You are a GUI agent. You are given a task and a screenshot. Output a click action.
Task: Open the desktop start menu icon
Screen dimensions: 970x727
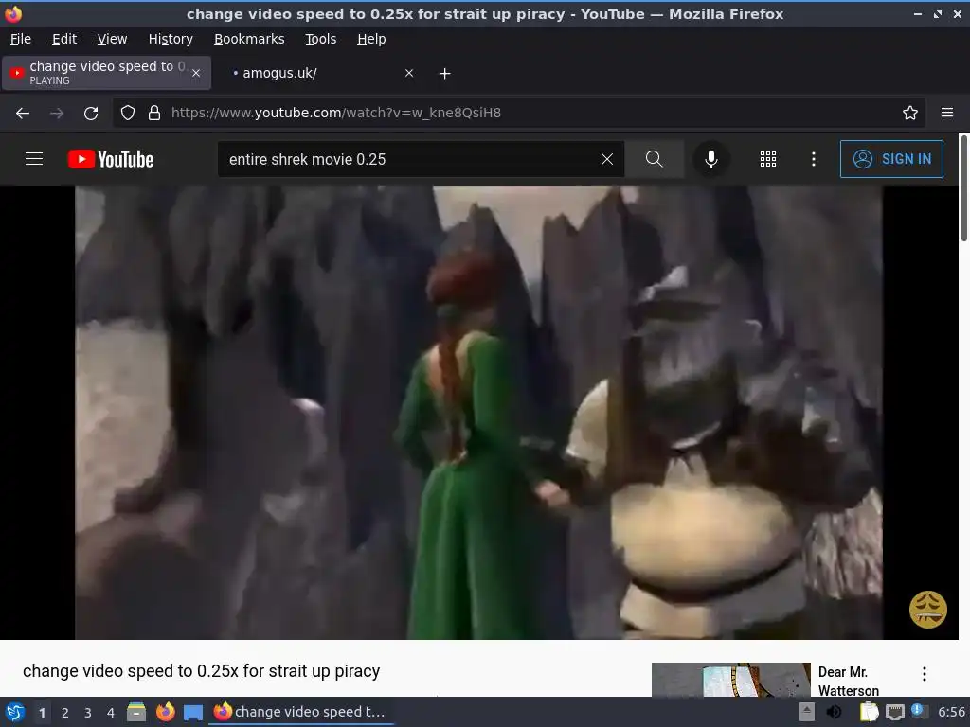point(15,712)
